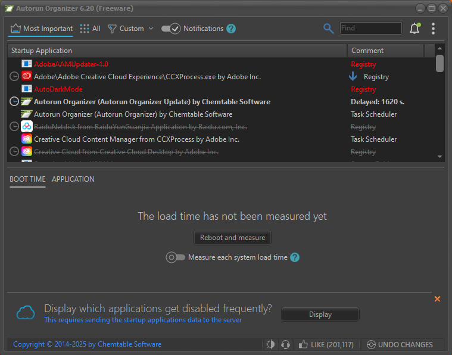The width and height of the screenshot is (452, 355).
Task: Select Creative Cloud from Creative Cloud Desktop row
Action: pyautogui.click(x=222, y=152)
